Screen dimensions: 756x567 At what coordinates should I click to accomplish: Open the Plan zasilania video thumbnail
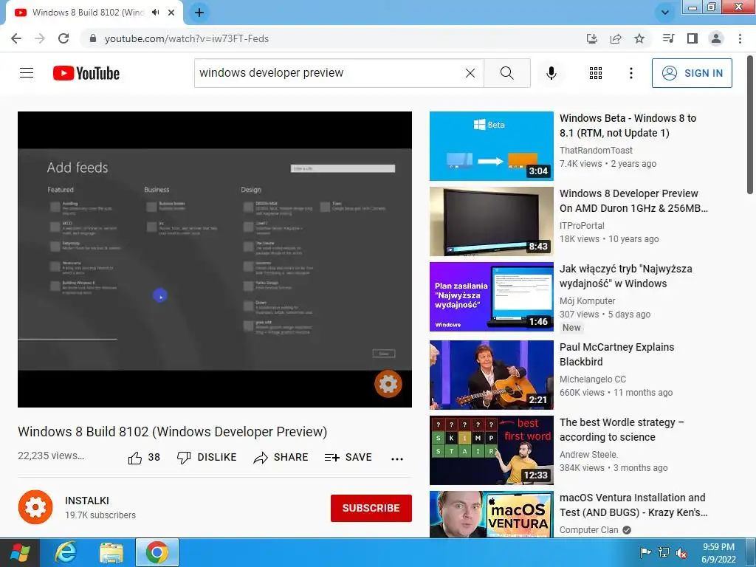(491, 297)
